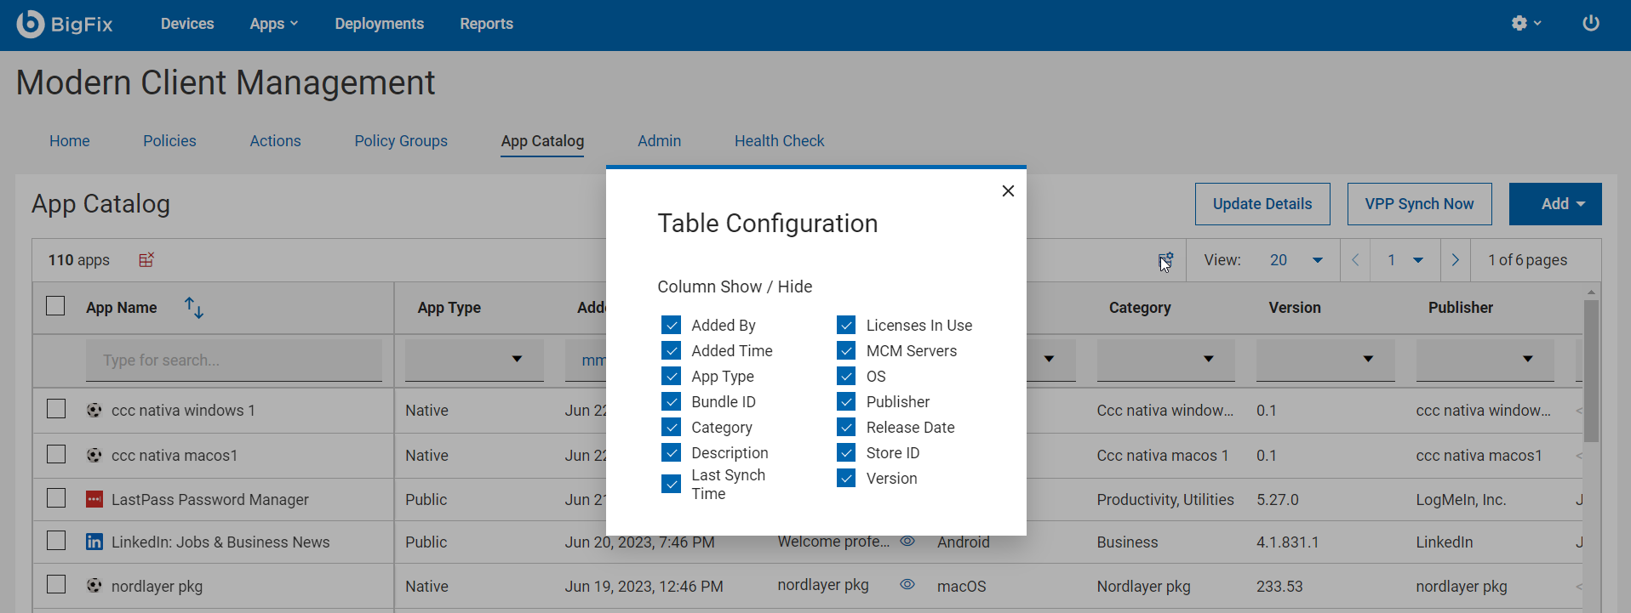Uncheck the Added By column checkbox

tap(672, 326)
